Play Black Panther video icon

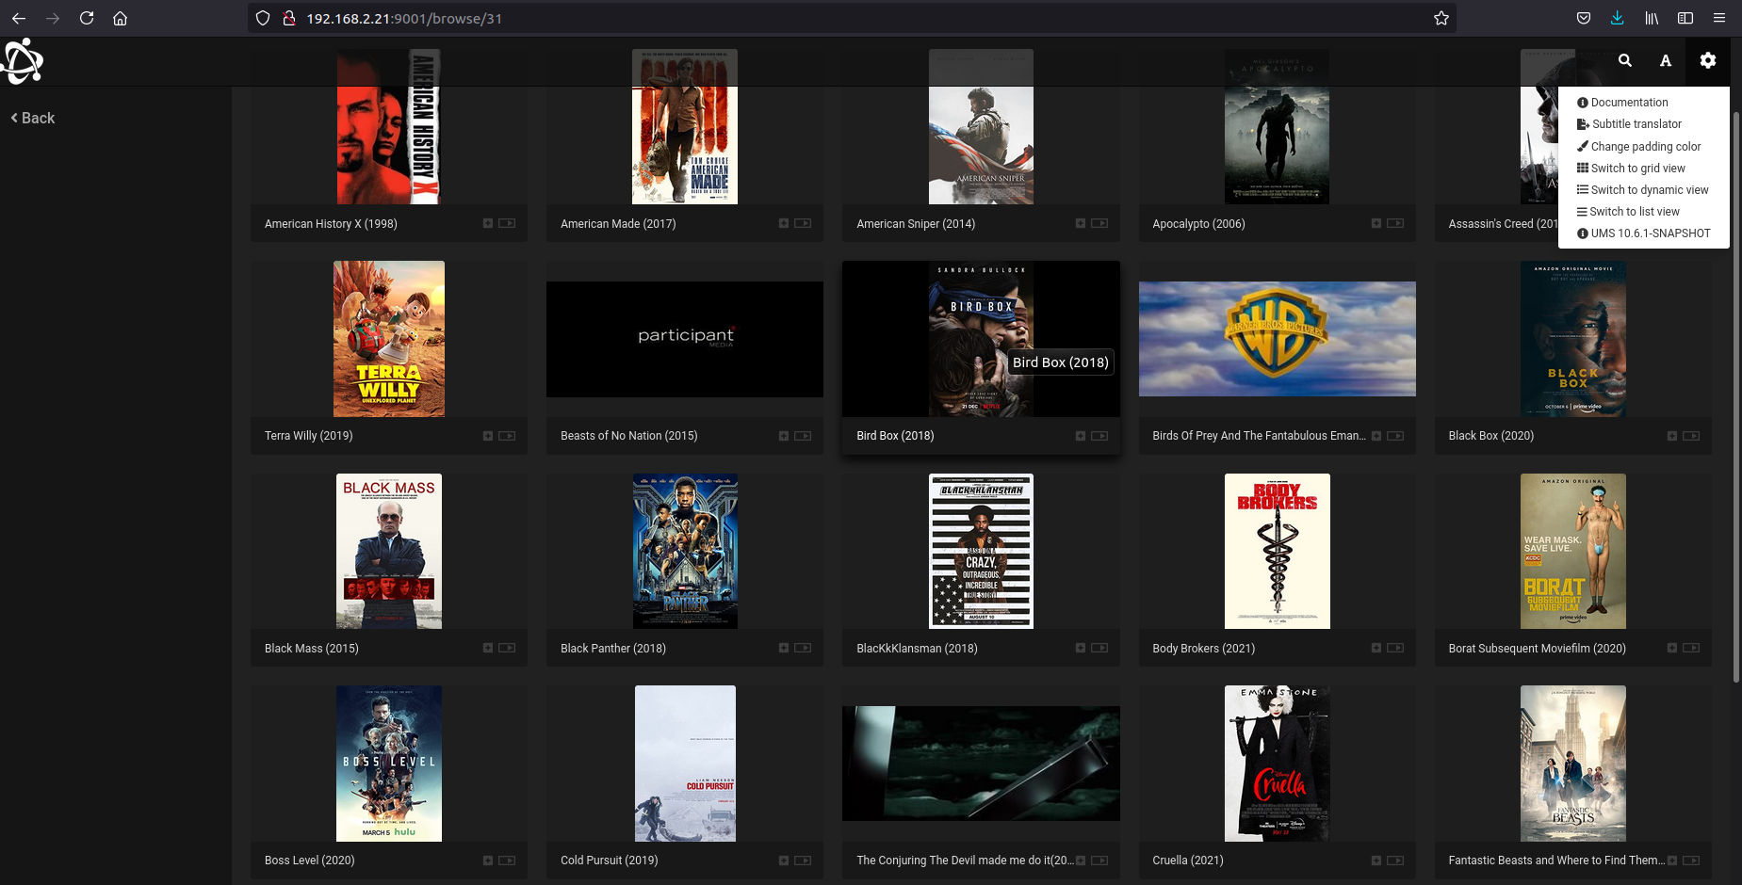(803, 648)
